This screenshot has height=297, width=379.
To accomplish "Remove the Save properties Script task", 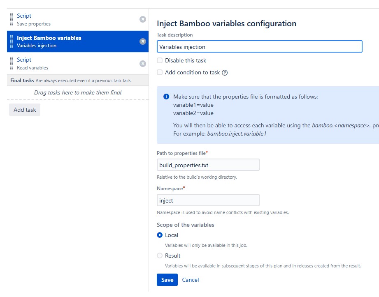I will [x=143, y=19].
